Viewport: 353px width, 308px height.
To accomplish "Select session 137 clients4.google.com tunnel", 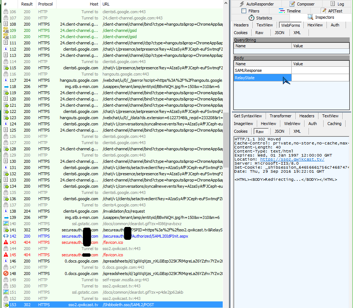I will (113, 205).
